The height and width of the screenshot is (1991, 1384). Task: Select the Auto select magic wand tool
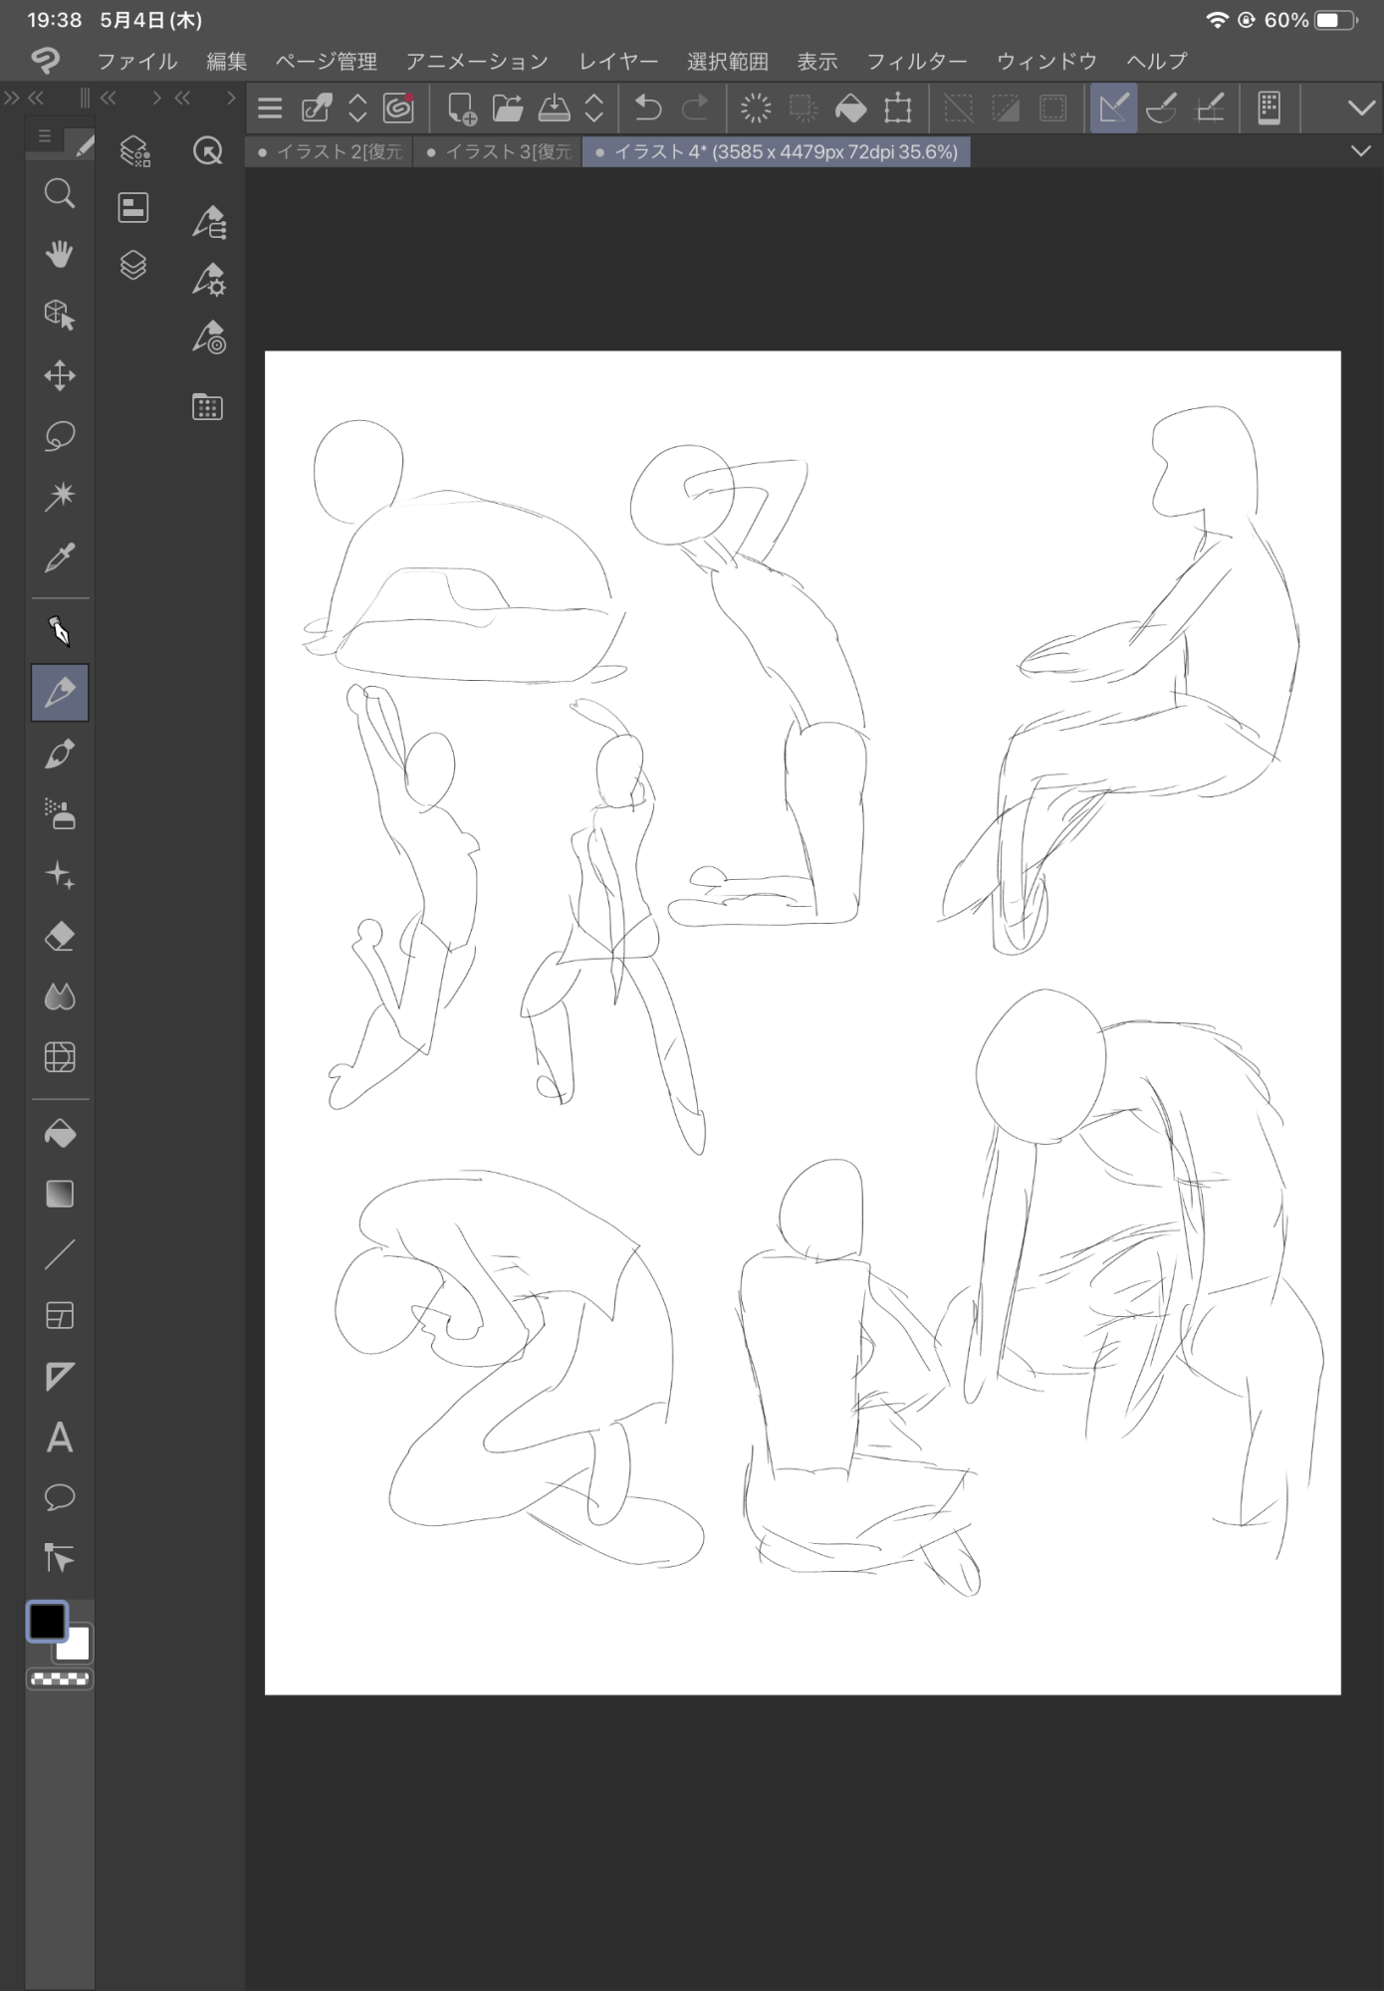tap(60, 497)
